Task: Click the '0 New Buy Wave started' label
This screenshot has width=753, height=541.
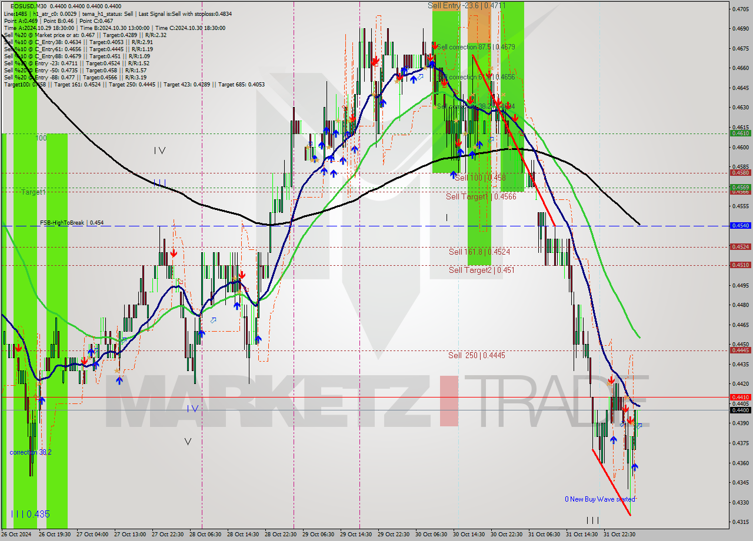Action: coord(600,499)
